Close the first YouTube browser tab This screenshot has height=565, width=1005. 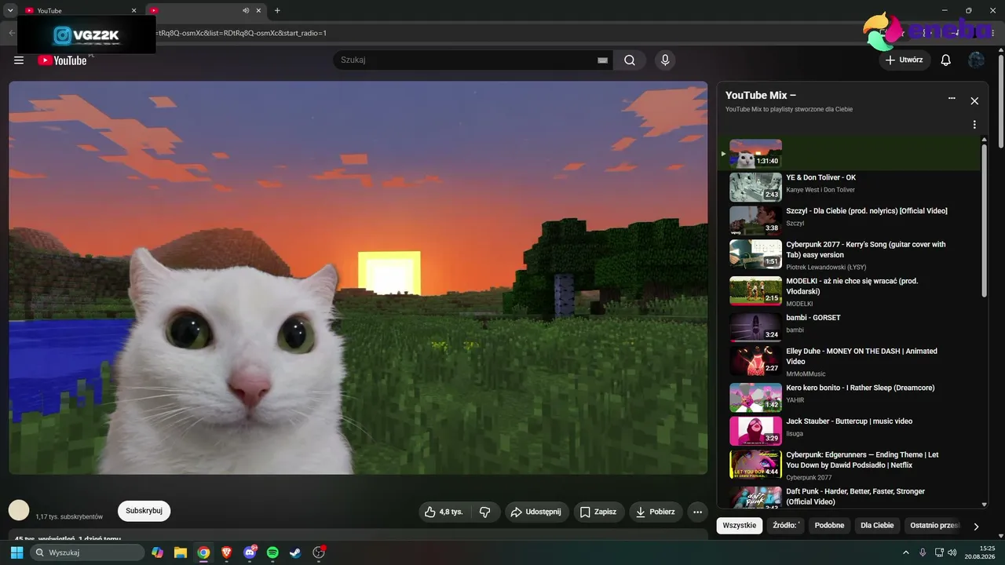(x=133, y=10)
